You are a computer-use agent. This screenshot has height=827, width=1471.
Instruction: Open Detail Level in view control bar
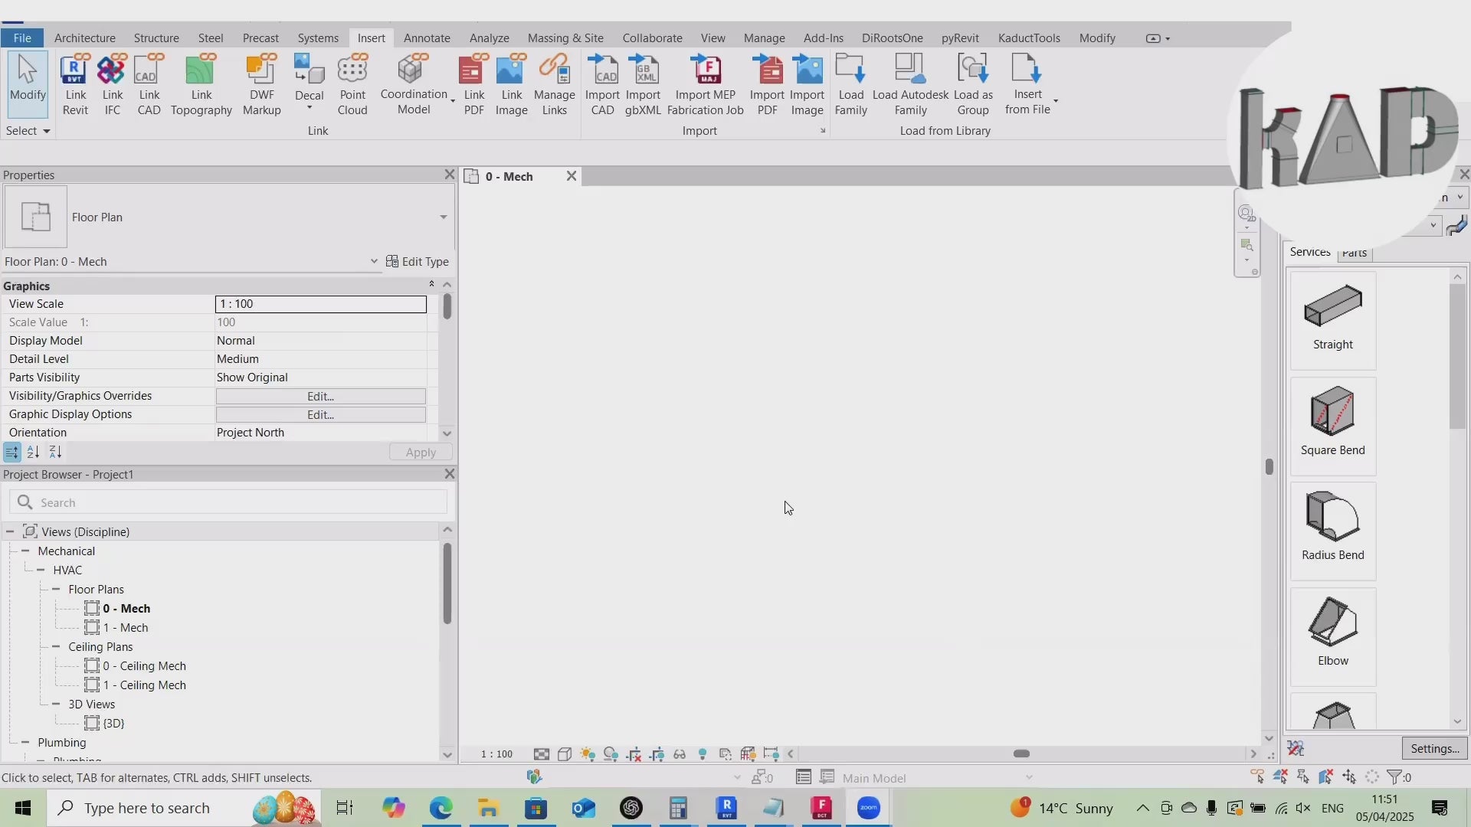pos(542,754)
